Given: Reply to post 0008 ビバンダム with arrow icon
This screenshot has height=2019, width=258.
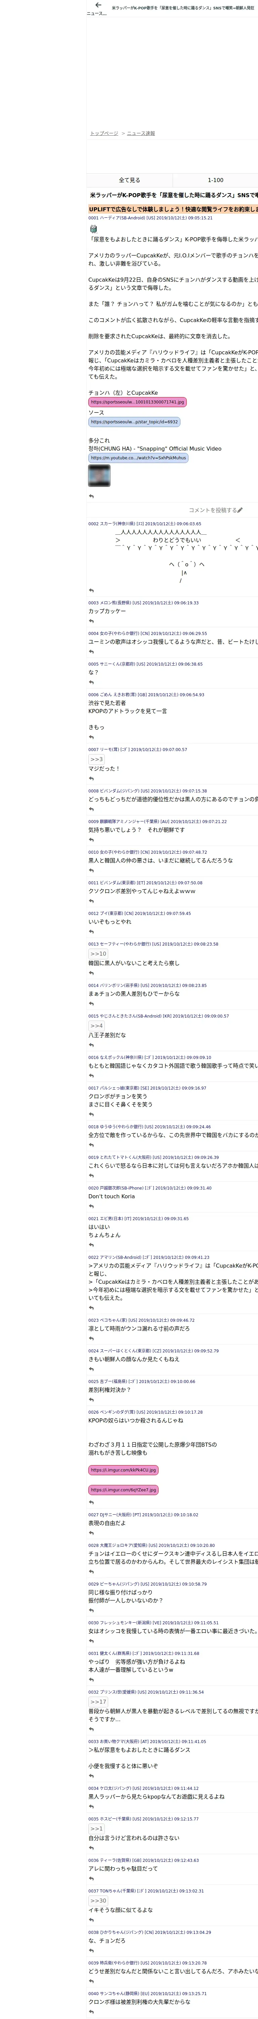Looking at the screenshot, I should point(91,810).
